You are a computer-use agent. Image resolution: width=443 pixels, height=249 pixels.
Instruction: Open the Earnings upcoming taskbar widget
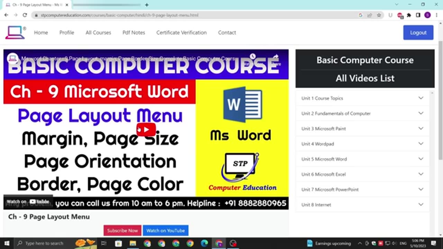[329, 243]
